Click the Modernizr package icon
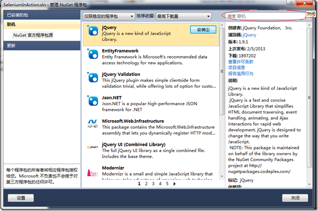Image resolution: width=318 pixels, height=211 pixels. [x=93, y=173]
